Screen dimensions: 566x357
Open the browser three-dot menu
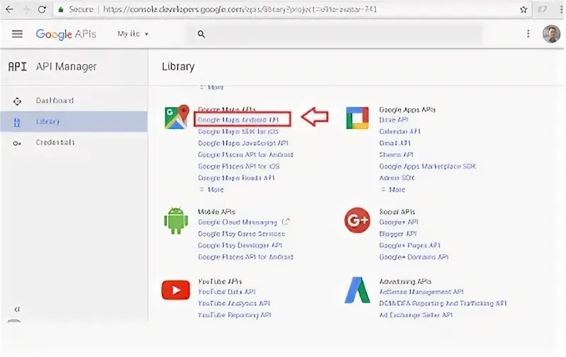[x=561, y=9]
